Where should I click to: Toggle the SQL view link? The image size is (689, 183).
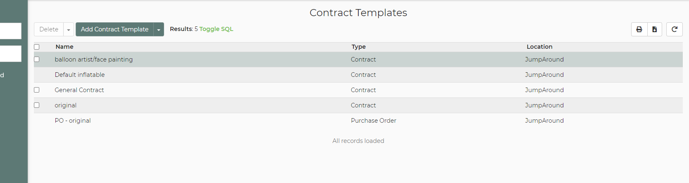tap(216, 29)
